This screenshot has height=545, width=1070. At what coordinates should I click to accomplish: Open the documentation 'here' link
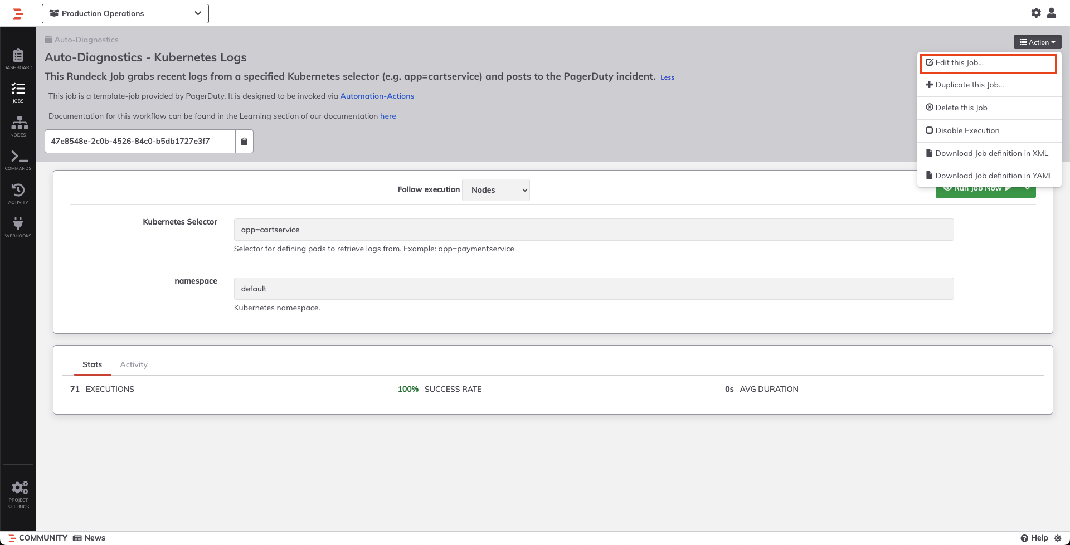point(388,116)
